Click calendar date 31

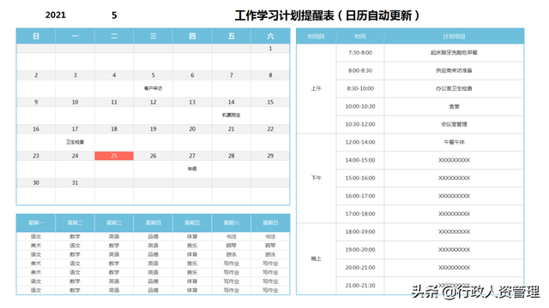click(x=75, y=182)
